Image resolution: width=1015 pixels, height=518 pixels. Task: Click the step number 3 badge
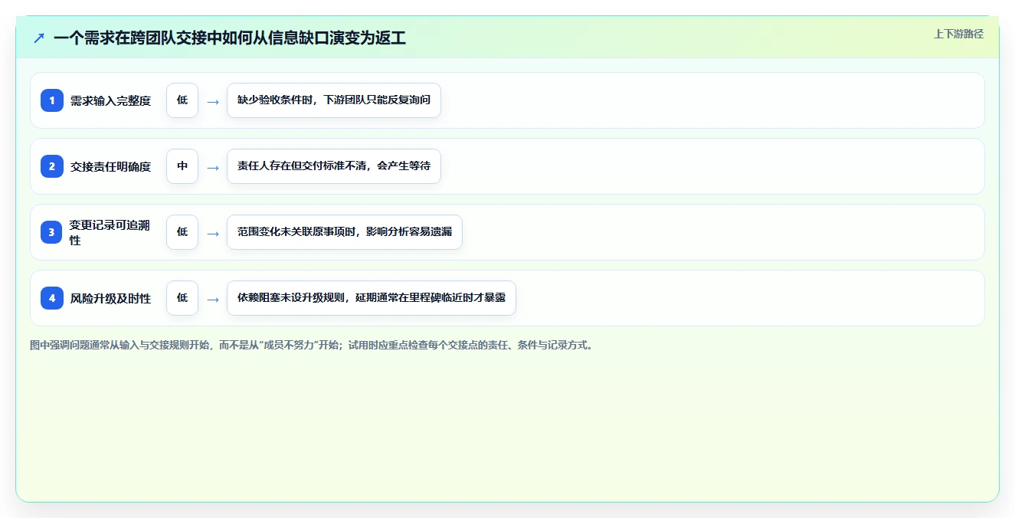pos(52,232)
